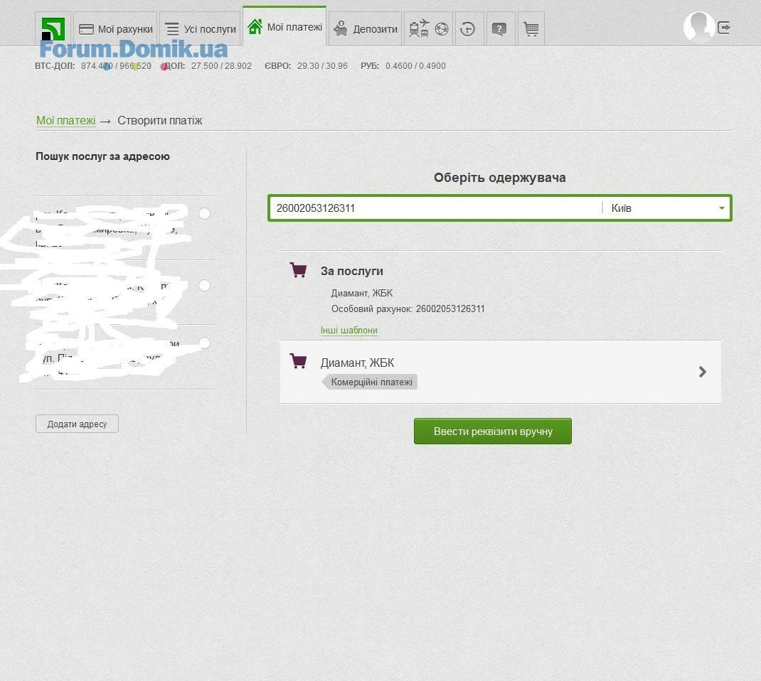This screenshot has width=761, height=681.
Task: Open the help question mark icon
Action: point(499,29)
